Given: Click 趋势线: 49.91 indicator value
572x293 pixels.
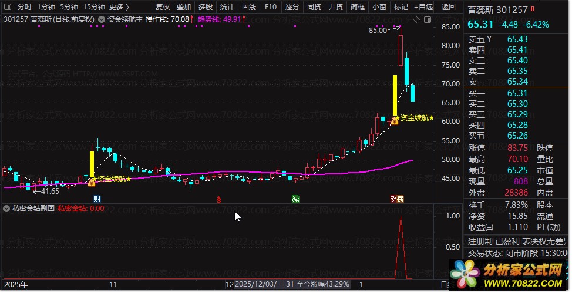Looking at the screenshot, I should tap(222, 19).
